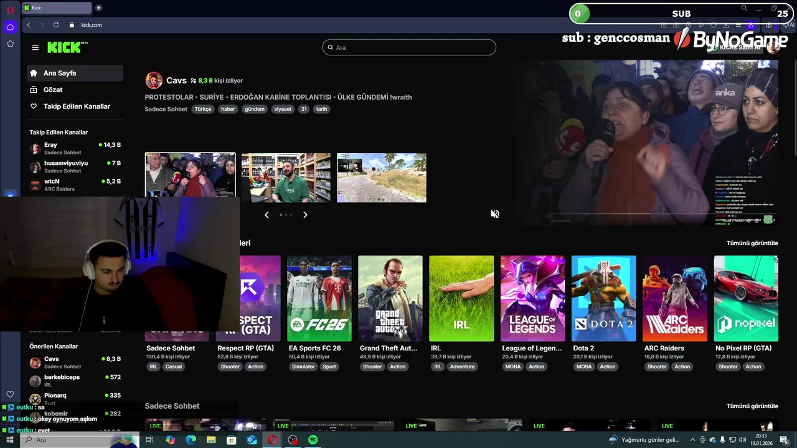Expand the system tray hidden icons chevron
The width and height of the screenshot is (797, 448).
pos(692,440)
